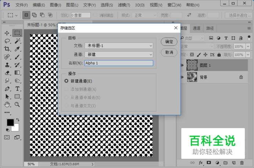Select the Hand tool
Screen dimensions: 254x168
pyautogui.click(x=7, y=105)
